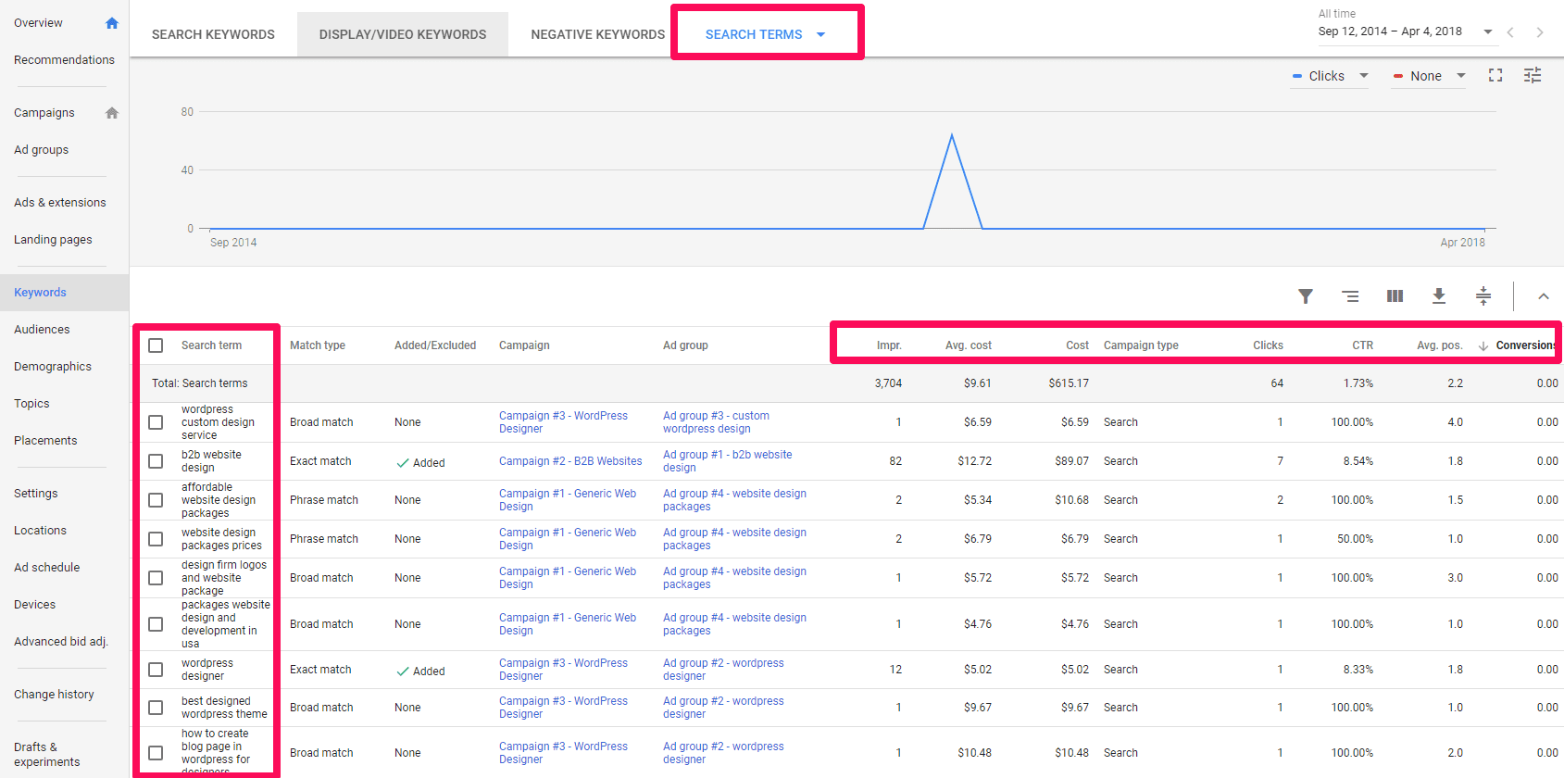Image resolution: width=1564 pixels, height=778 pixels.
Task: Click the table row-height expand icon
Action: [1483, 296]
